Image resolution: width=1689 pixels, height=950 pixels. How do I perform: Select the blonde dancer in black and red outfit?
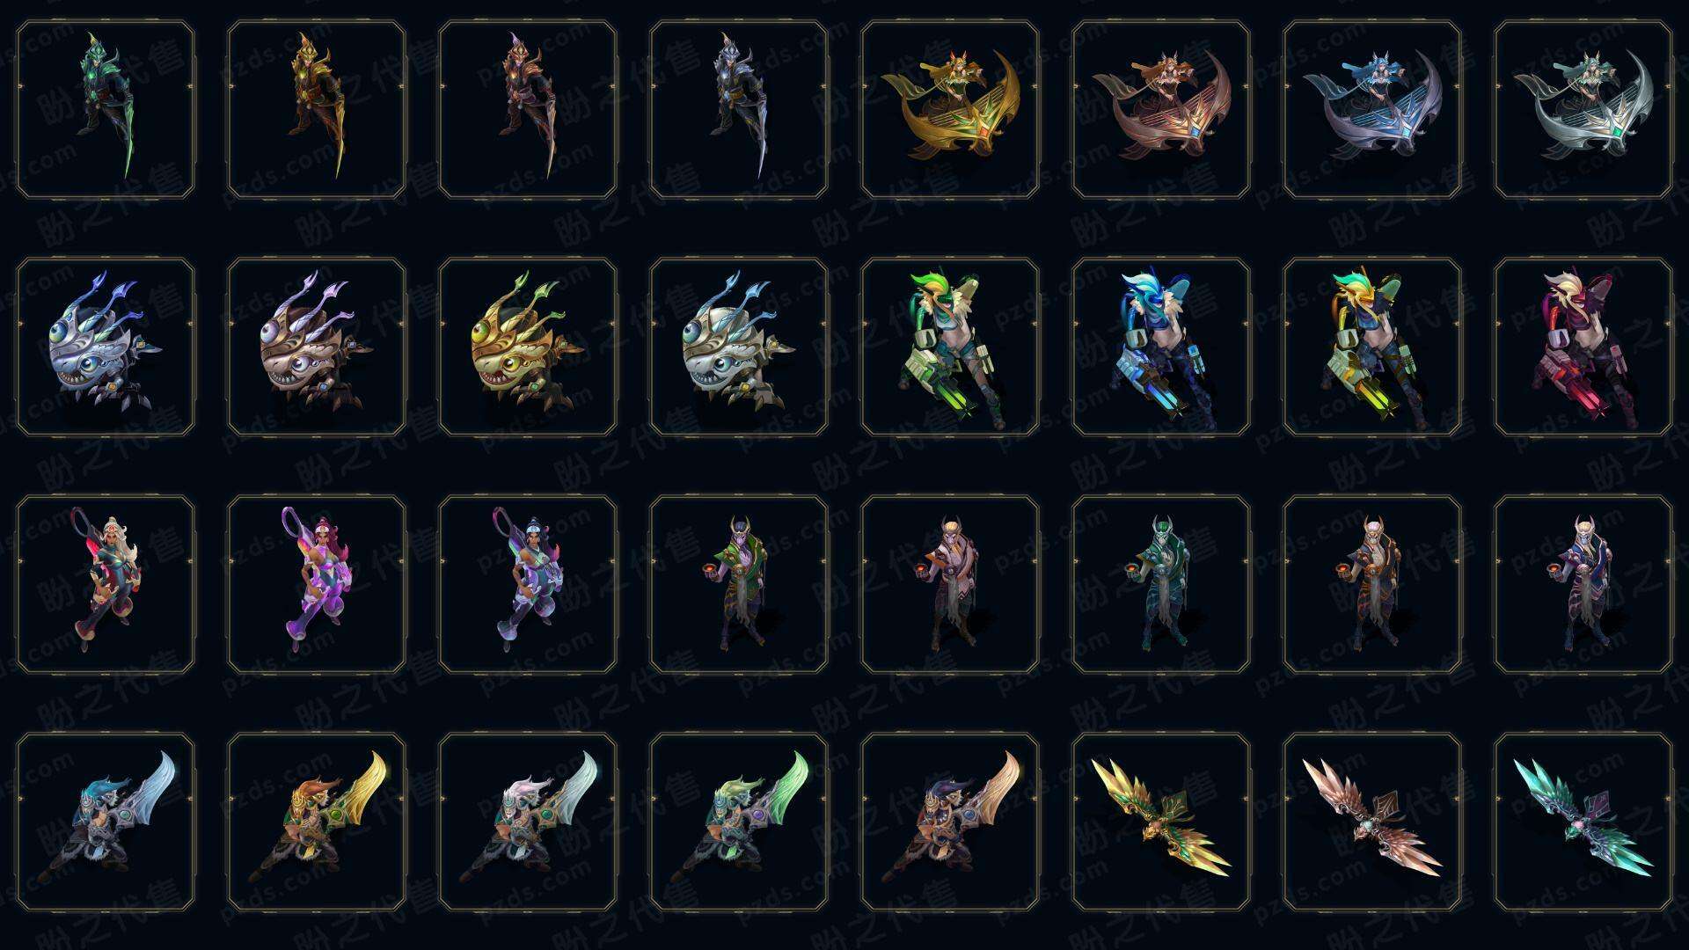(x=106, y=584)
